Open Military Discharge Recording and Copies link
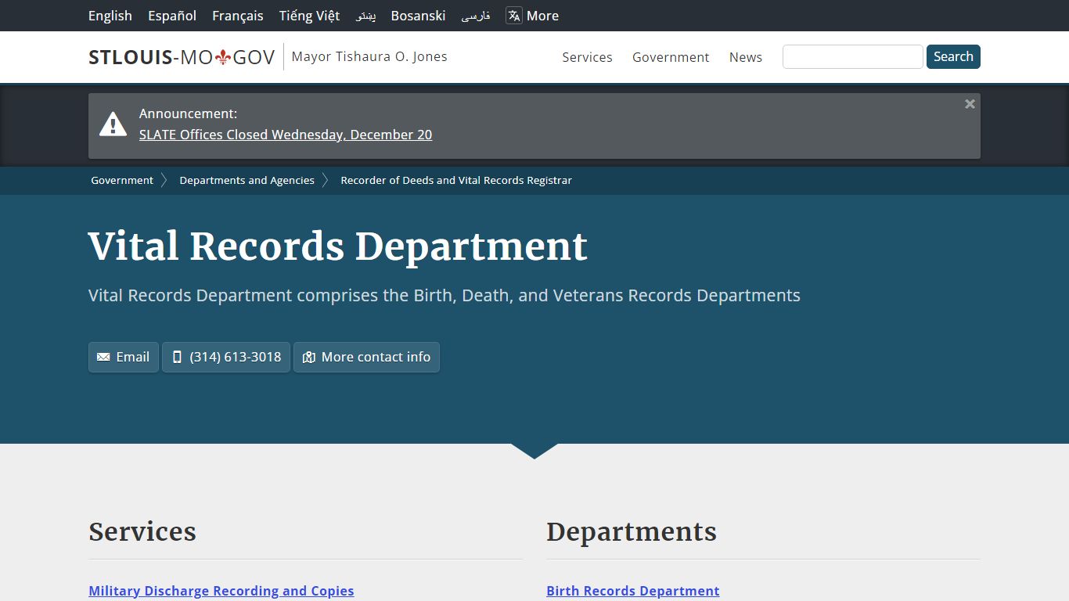This screenshot has width=1069, height=601. pyautogui.click(x=221, y=591)
